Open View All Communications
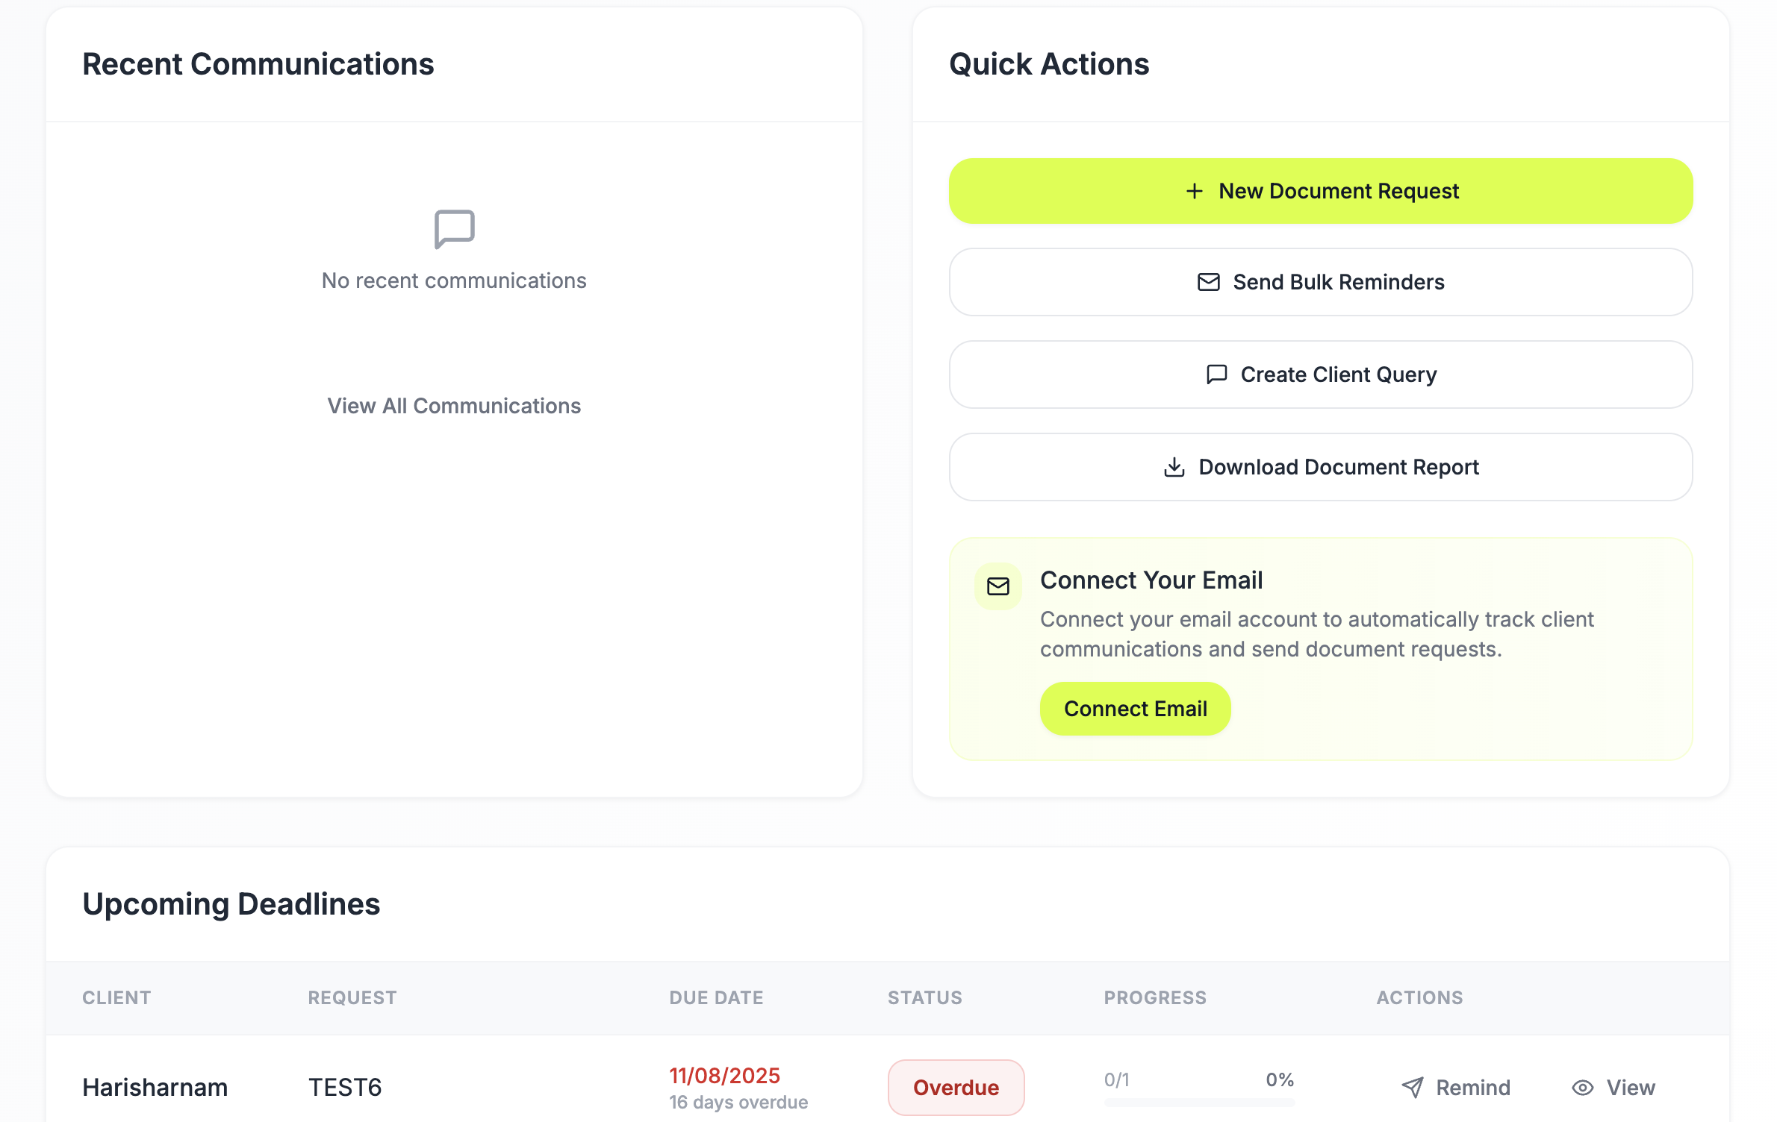Image resolution: width=1777 pixels, height=1122 pixels. [454, 405]
